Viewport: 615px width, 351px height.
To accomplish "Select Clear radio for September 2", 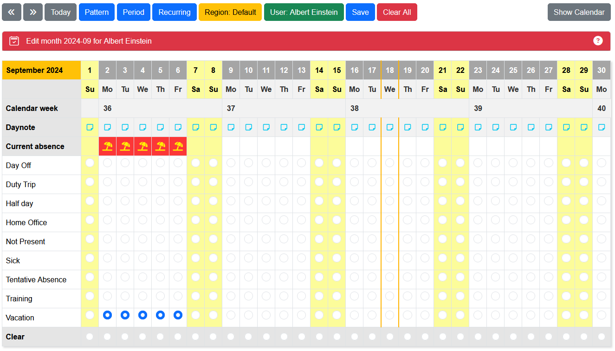I will click(108, 337).
